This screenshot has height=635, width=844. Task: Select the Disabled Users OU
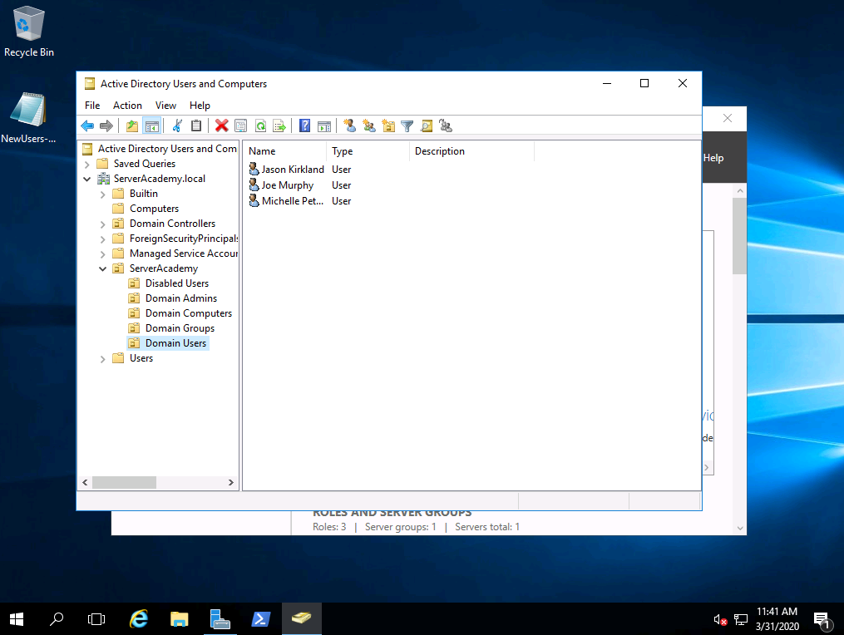pyautogui.click(x=176, y=283)
